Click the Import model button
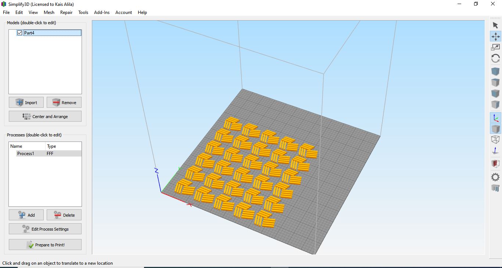The height and width of the screenshot is (268, 502). pyautogui.click(x=26, y=102)
